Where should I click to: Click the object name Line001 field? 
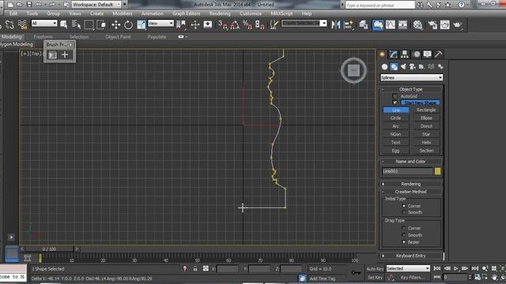[407, 171]
